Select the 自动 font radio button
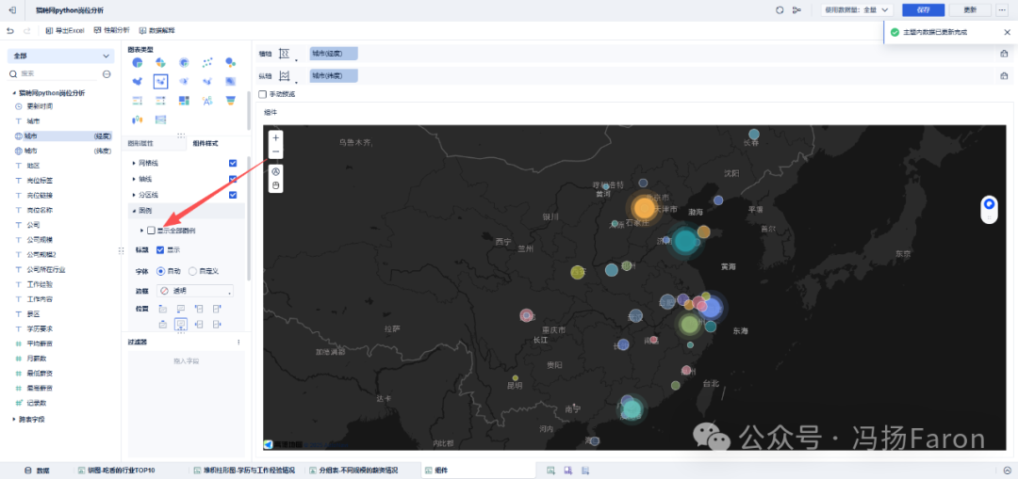The width and height of the screenshot is (1018, 479). coord(160,271)
